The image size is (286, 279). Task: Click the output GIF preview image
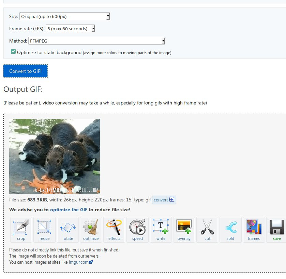click(55, 156)
